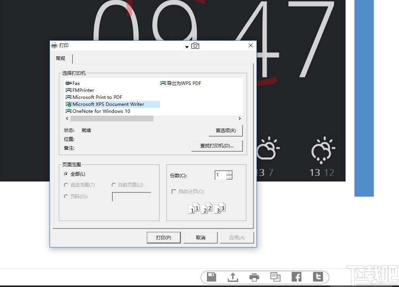
Task: Switch to the 常规 tab
Action: click(60, 59)
